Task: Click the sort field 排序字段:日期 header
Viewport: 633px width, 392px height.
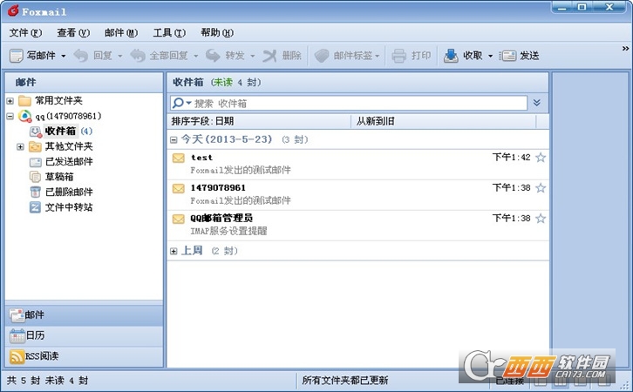Action: [x=259, y=121]
